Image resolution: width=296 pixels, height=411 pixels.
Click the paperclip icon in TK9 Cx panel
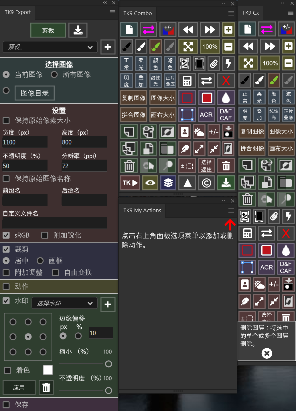click(x=274, y=217)
